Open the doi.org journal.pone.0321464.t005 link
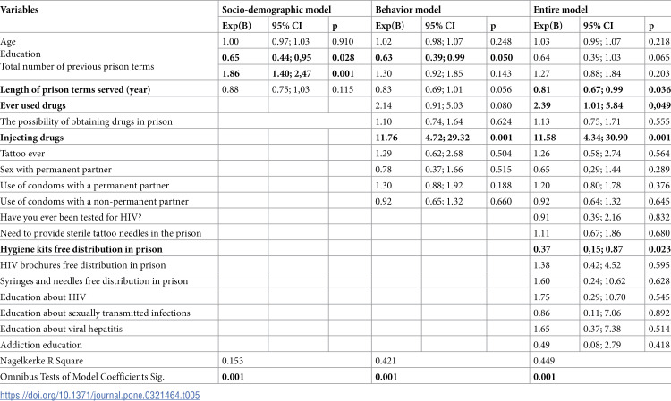Viewport: 671px width, 401px height. click(x=99, y=395)
